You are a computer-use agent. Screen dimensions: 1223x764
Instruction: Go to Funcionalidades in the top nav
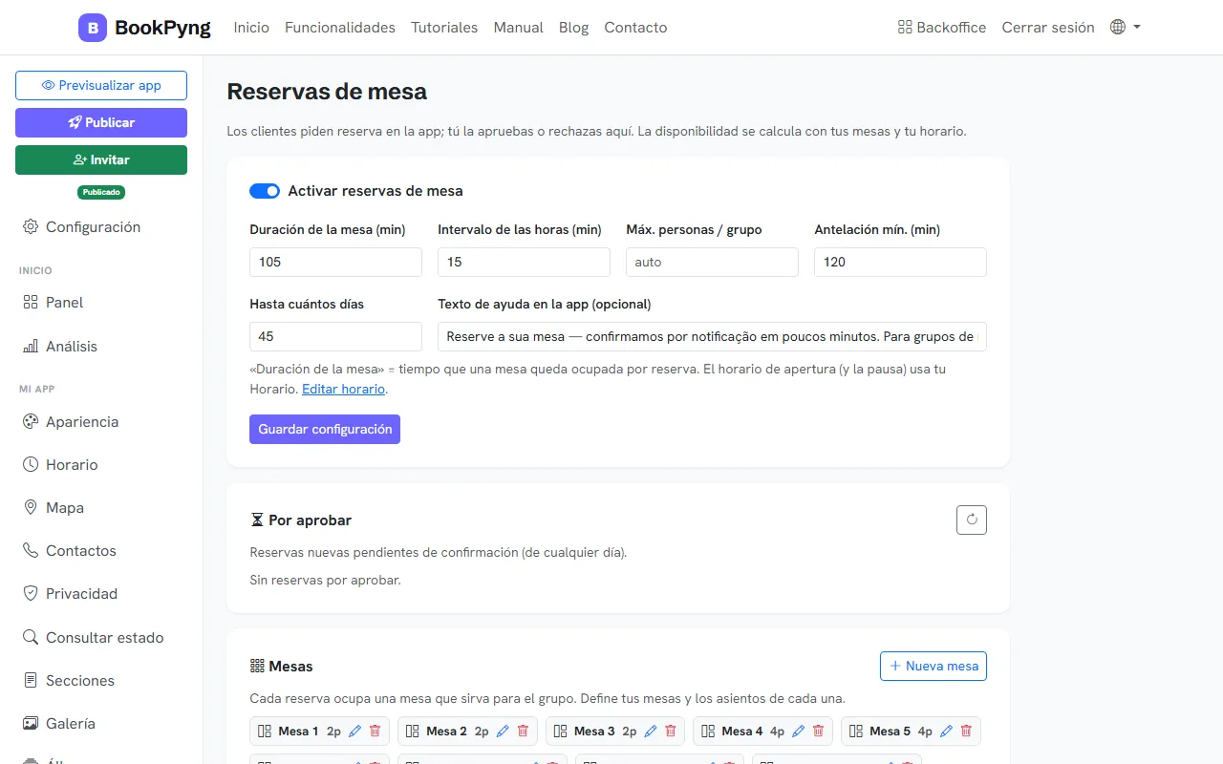pyautogui.click(x=340, y=28)
